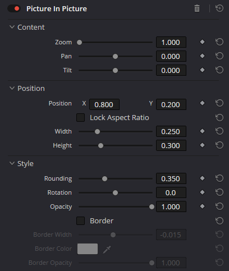The height and width of the screenshot is (271, 229).
Task: Reset all Picture In Picture settings
Action: tap(219, 8)
